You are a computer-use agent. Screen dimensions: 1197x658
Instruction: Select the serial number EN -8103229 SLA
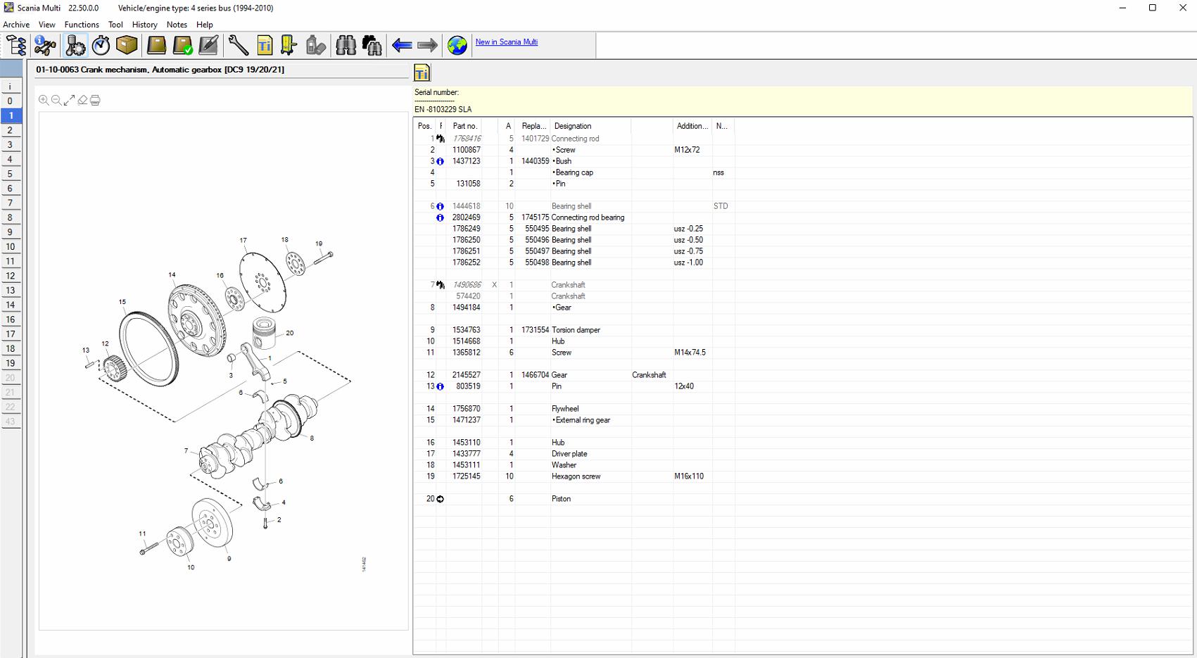tap(443, 110)
